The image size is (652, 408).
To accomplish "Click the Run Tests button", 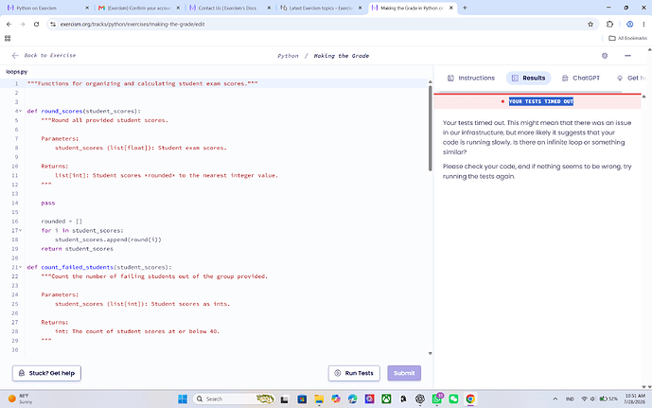I will click(354, 373).
